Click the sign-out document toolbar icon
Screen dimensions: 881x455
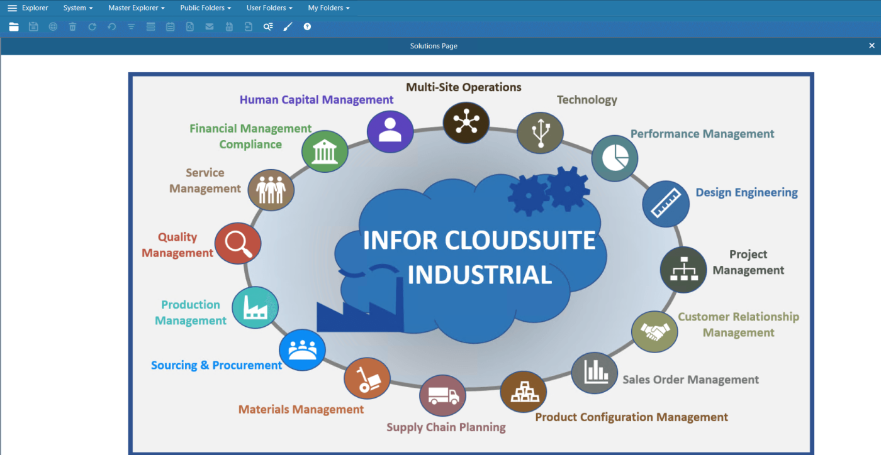coord(249,27)
